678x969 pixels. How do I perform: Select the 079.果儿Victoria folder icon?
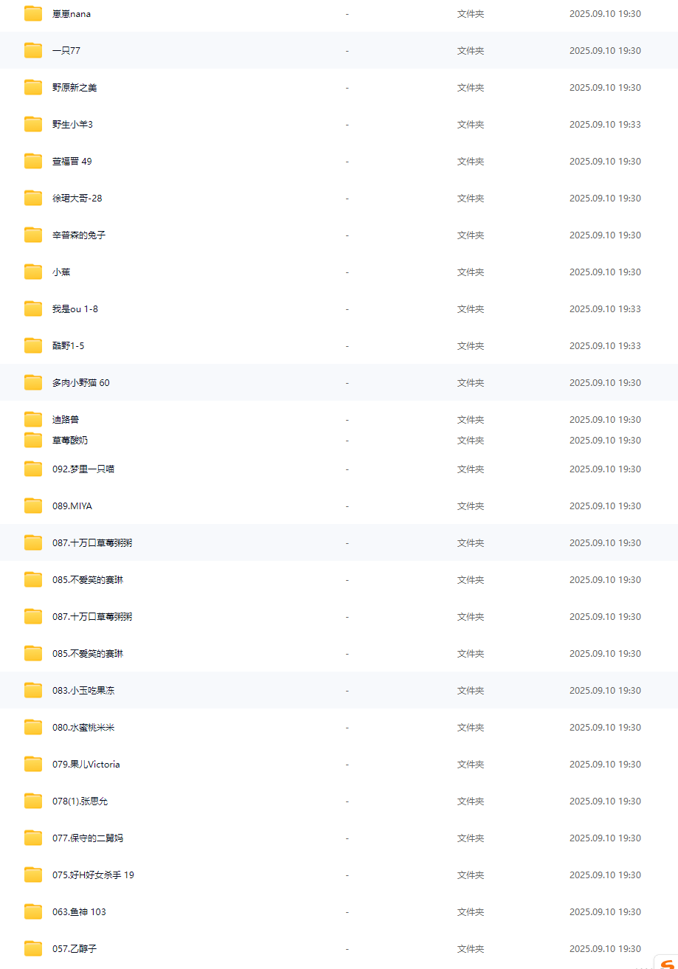(33, 764)
